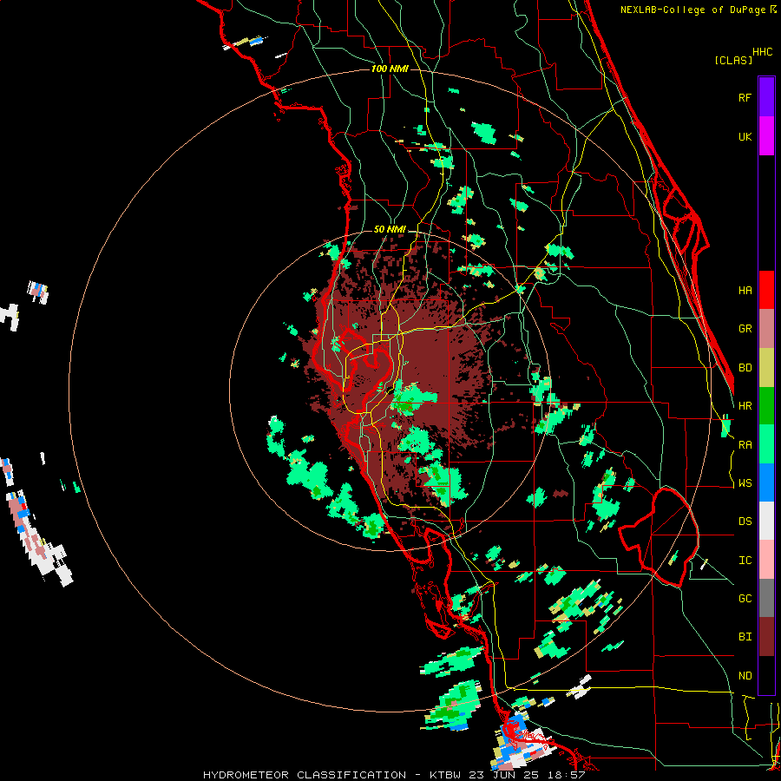The height and width of the screenshot is (781, 781).
Task: Click the 23 JUN 25 date text
Action: click(507, 775)
